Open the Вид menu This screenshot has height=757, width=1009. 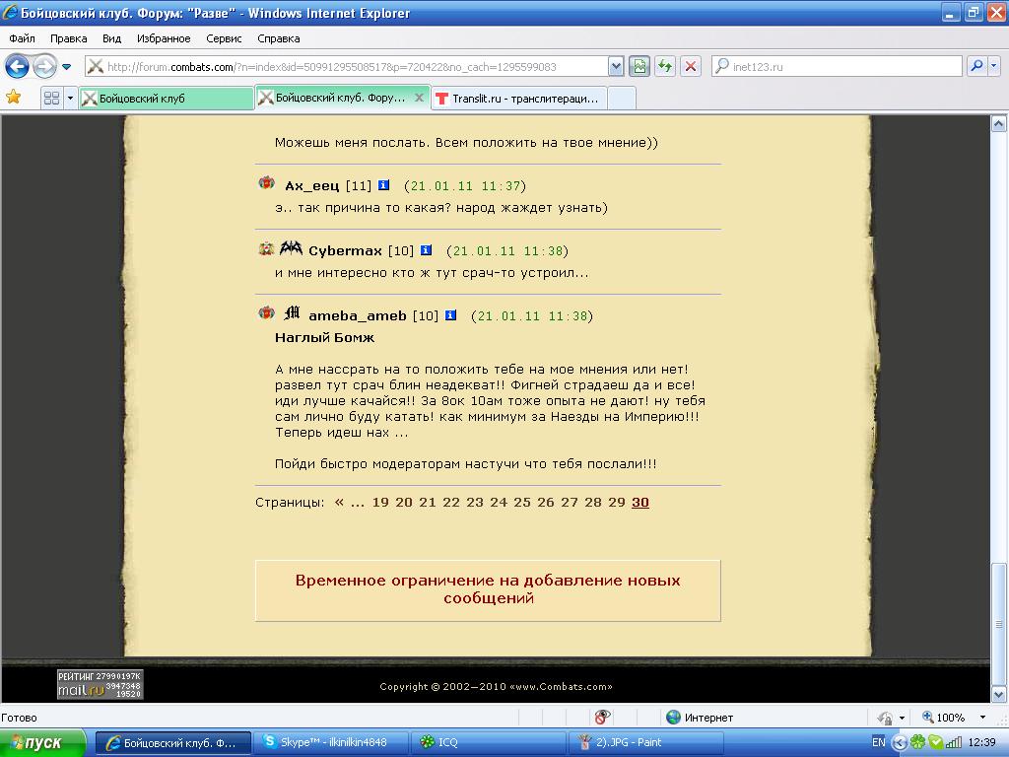[x=111, y=38]
